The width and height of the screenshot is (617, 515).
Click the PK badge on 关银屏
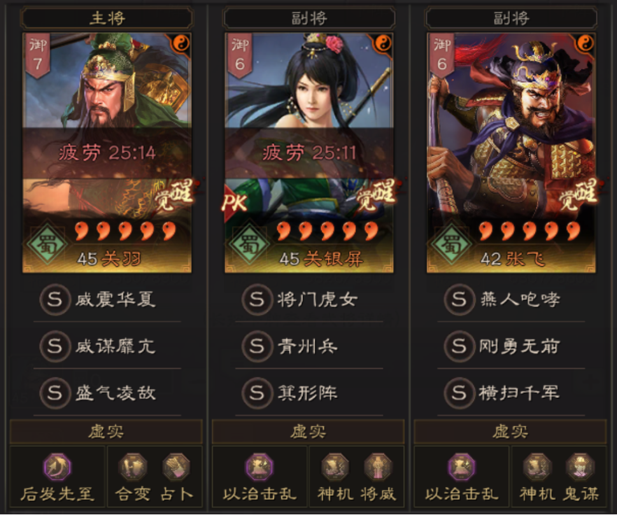pos(234,202)
